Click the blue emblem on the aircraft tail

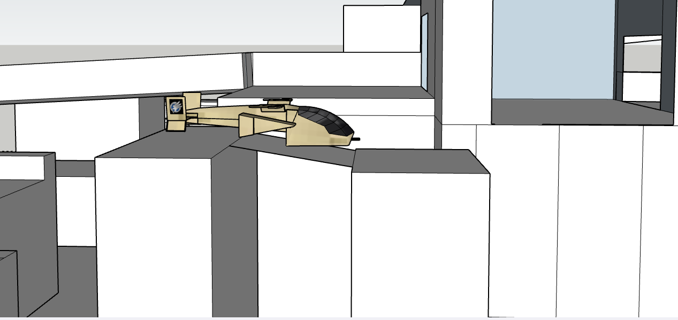176,107
